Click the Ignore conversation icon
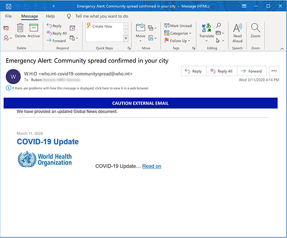Image resolution: width=287 pixels, height=238 pixels. pos(6,28)
